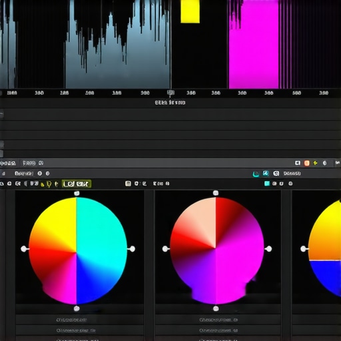
Task: Click the left handle of the magenta and pink color wheel
Action: [x=165, y=249]
